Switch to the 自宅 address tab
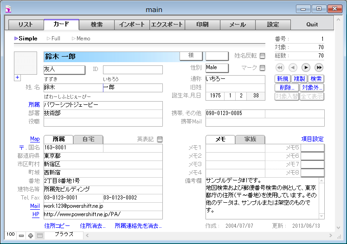Image resolution: width=347 pixels, height=244 pixels. (88, 139)
